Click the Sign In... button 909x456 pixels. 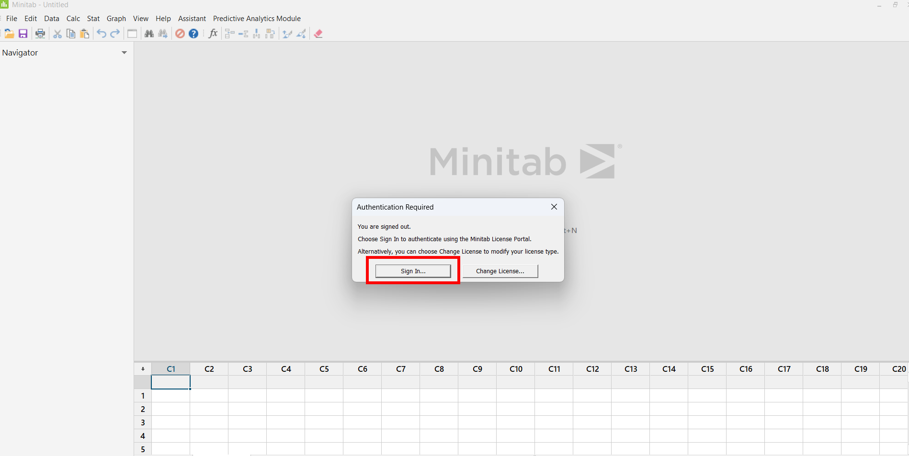[413, 271]
